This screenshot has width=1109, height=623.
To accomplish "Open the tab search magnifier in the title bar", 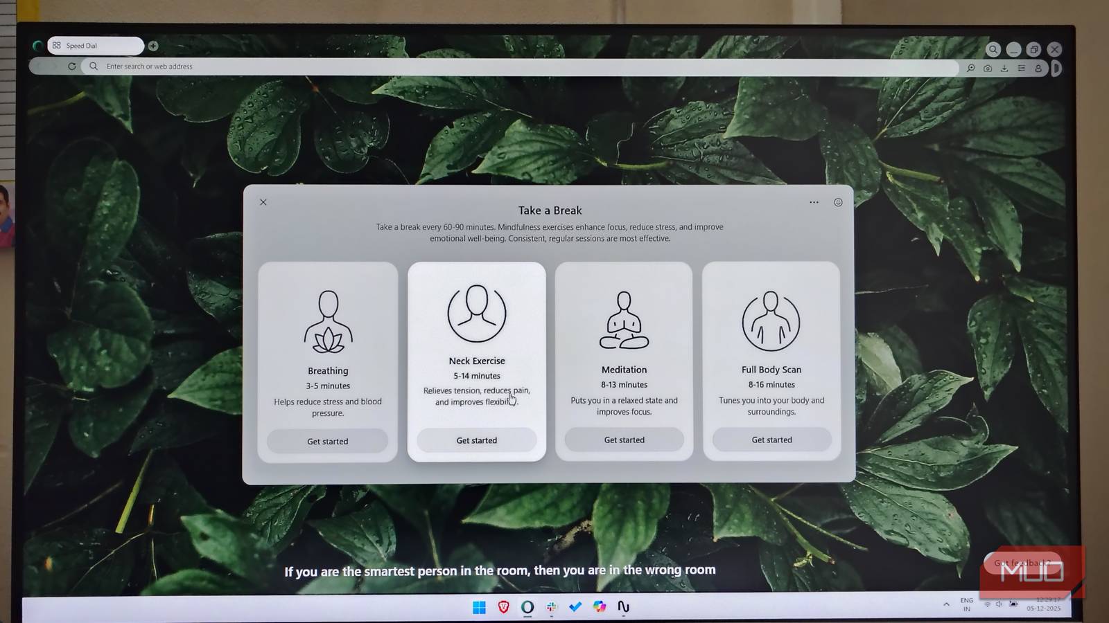I will tap(993, 49).
